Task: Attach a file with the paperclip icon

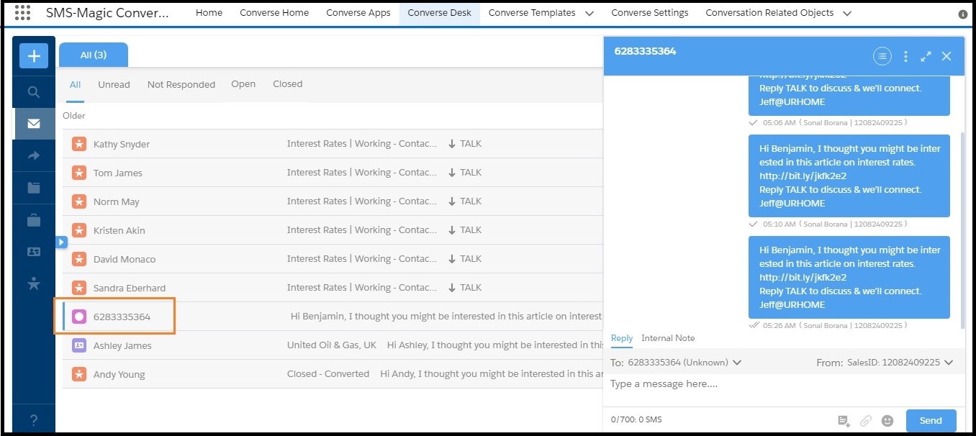Action: coord(866,421)
